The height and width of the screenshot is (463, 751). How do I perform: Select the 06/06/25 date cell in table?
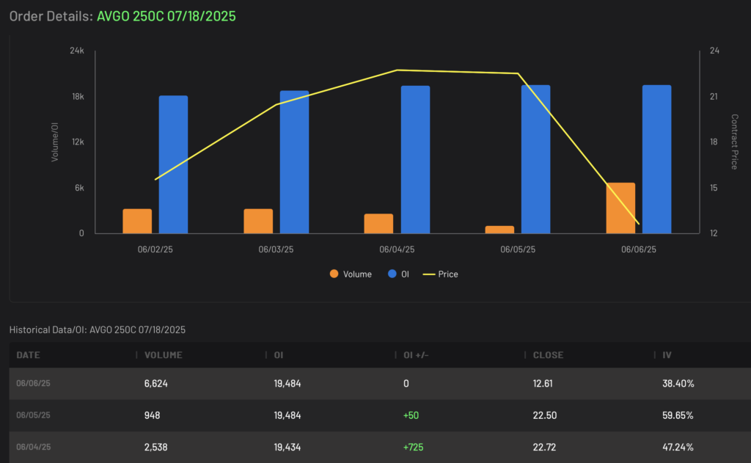coord(33,384)
